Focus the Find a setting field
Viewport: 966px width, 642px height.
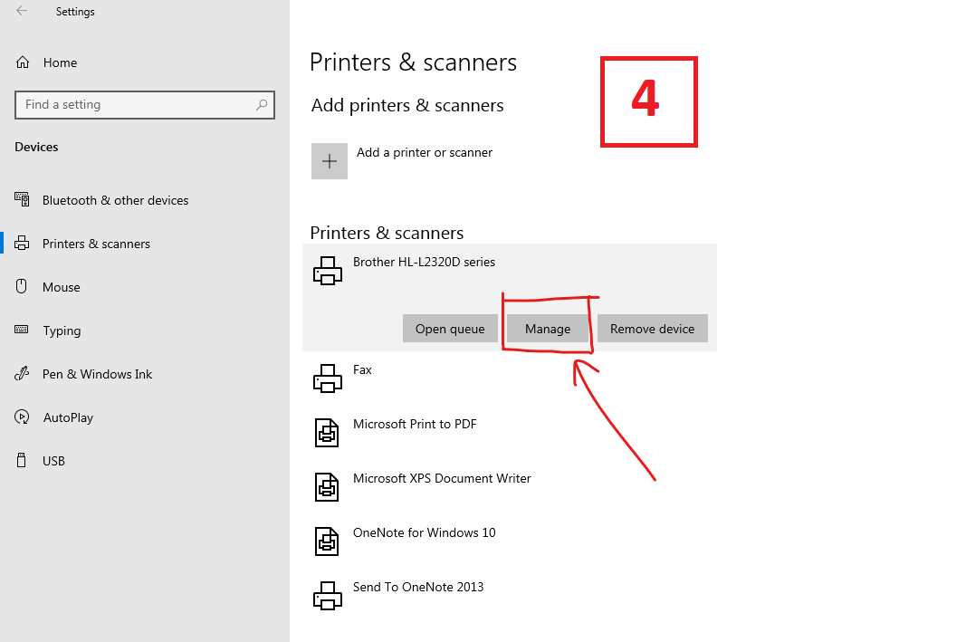click(145, 105)
